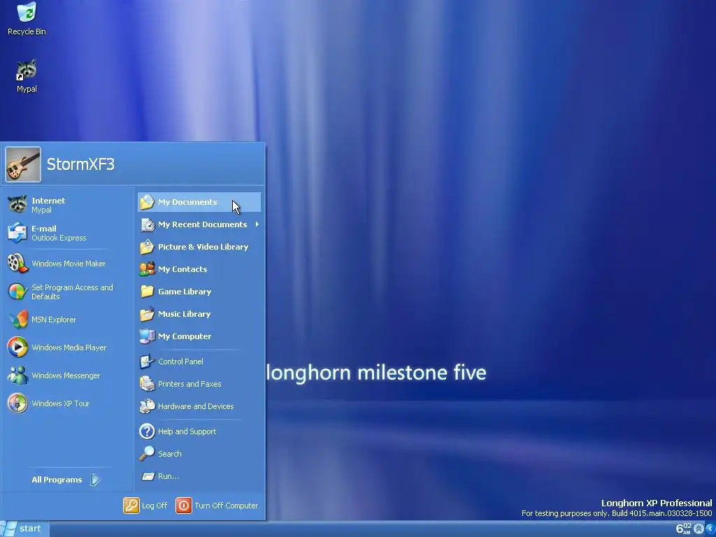Launch MSN Explorer butterfly icon
The image size is (716, 537).
pos(17,319)
